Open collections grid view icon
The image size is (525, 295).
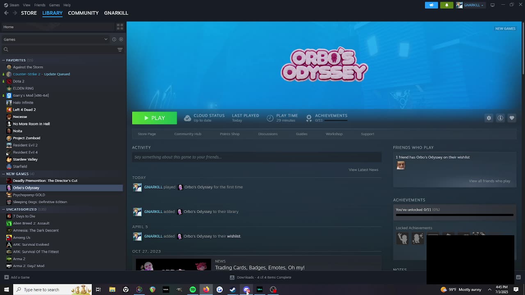(120, 27)
